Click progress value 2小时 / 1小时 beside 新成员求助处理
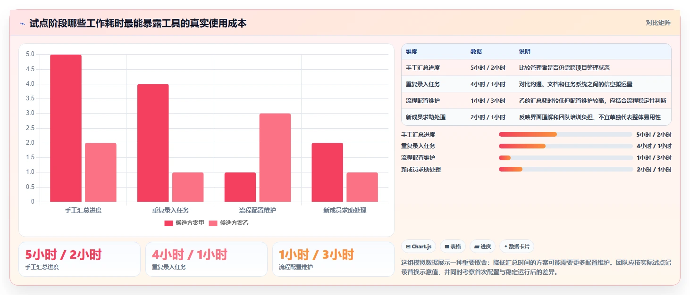 click(x=654, y=169)
